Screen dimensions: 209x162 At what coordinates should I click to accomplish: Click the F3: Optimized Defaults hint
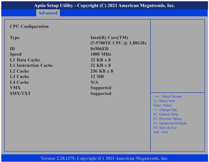click(x=170, y=123)
